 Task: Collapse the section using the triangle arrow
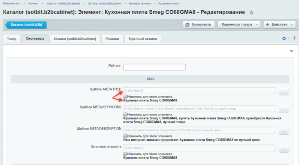(x=291, y=51)
